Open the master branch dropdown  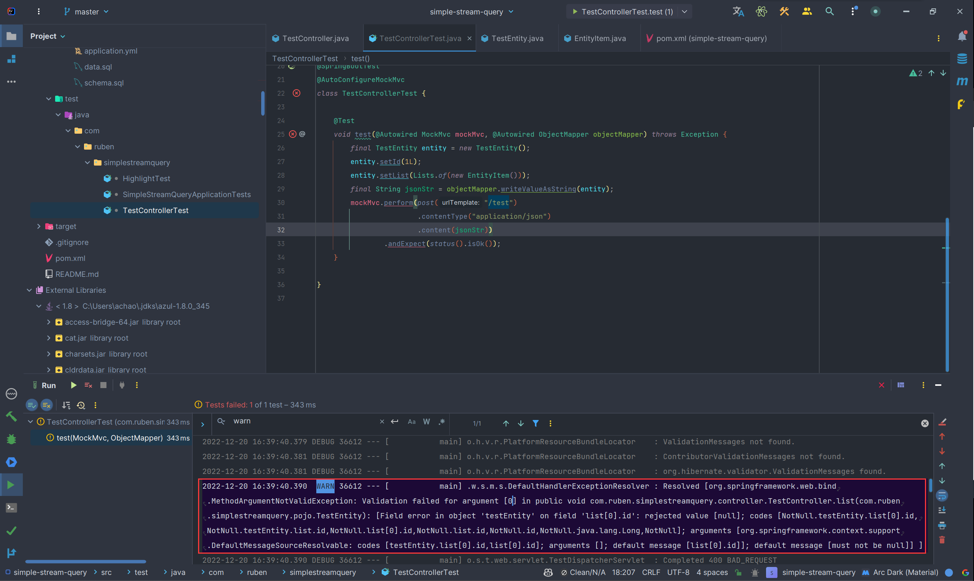87,12
